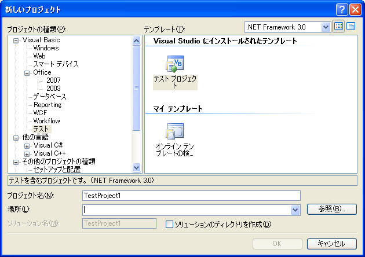Click the キャンセル button

[x=332, y=244]
